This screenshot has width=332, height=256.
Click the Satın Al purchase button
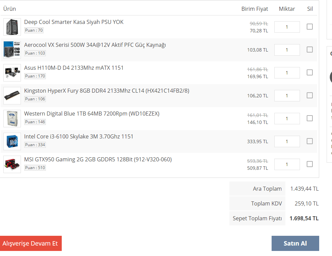click(x=295, y=243)
